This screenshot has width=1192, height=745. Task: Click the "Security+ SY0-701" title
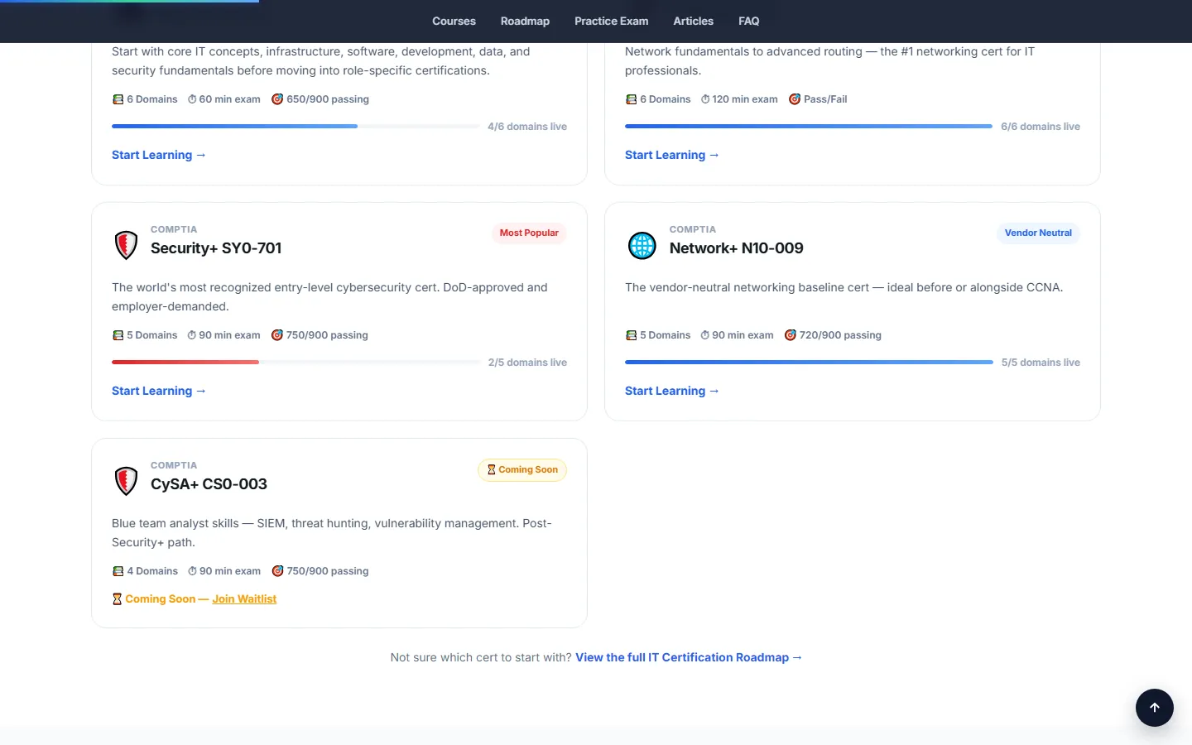(216, 248)
